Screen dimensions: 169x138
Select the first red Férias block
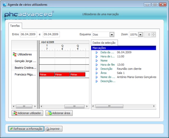click(x=47, y=75)
